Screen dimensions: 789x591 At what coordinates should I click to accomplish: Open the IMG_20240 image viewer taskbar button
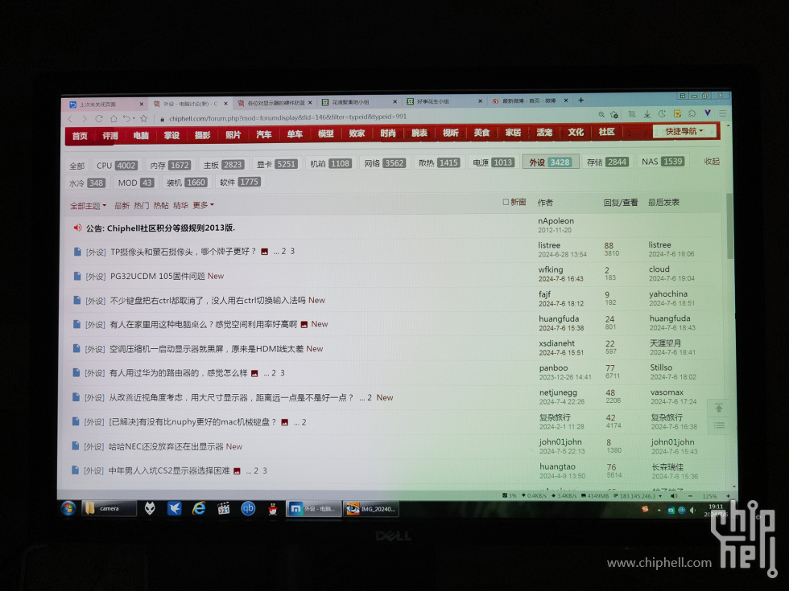(373, 509)
